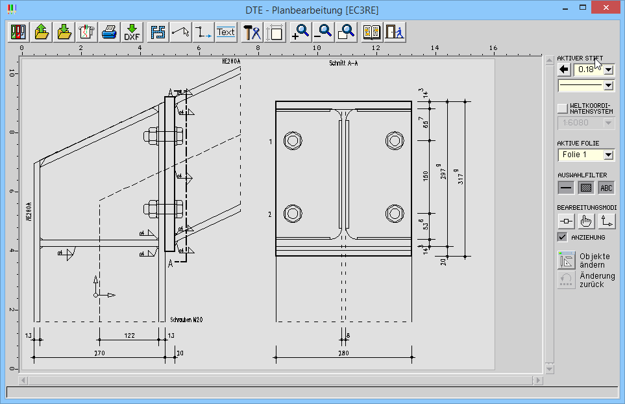Open the hammer and compass tools icon
Image resolution: width=625 pixels, height=404 pixels.
[x=251, y=32]
